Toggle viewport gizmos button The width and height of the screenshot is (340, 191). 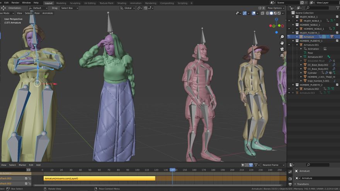(245, 13)
